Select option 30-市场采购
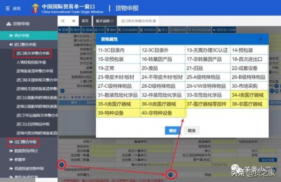281x182 pixels. tap(249, 86)
